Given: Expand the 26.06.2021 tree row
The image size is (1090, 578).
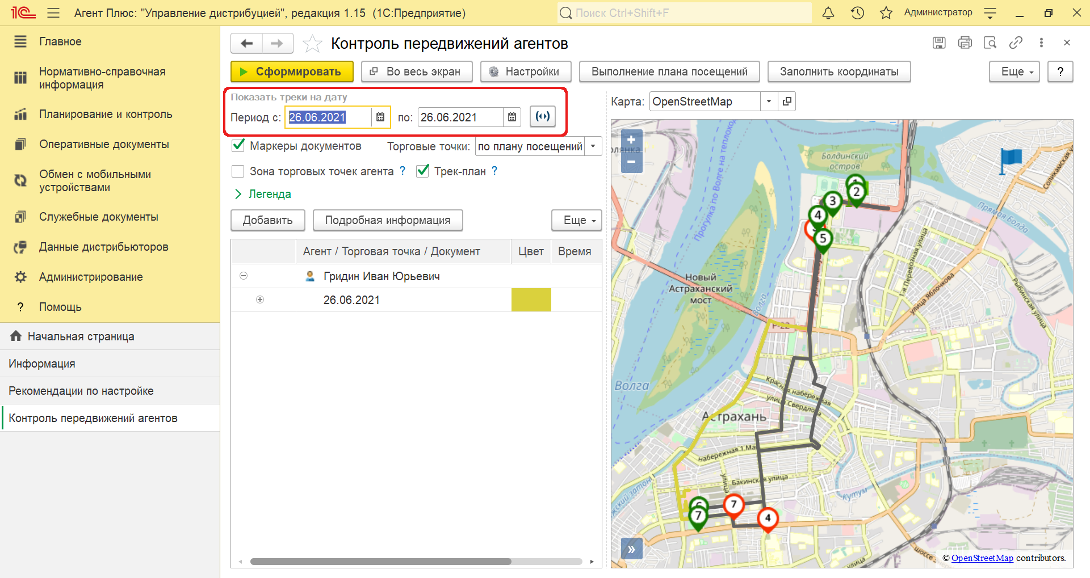Looking at the screenshot, I should [260, 299].
